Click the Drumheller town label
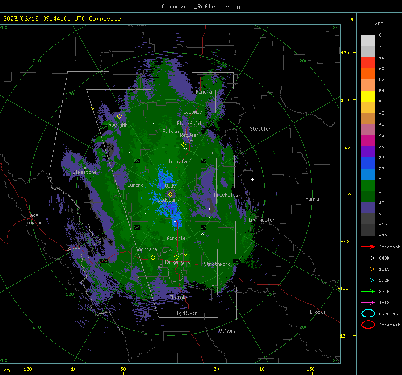 [x=262, y=220]
